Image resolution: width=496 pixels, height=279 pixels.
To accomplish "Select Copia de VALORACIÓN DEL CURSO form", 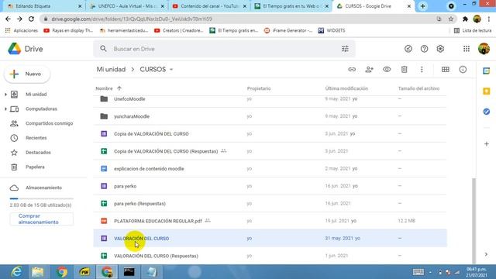I will point(270,133).
